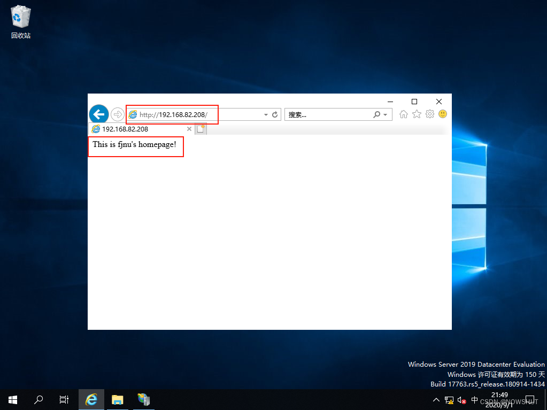The width and height of the screenshot is (547, 410).
Task: Open the Home page icon
Action: pos(404,114)
